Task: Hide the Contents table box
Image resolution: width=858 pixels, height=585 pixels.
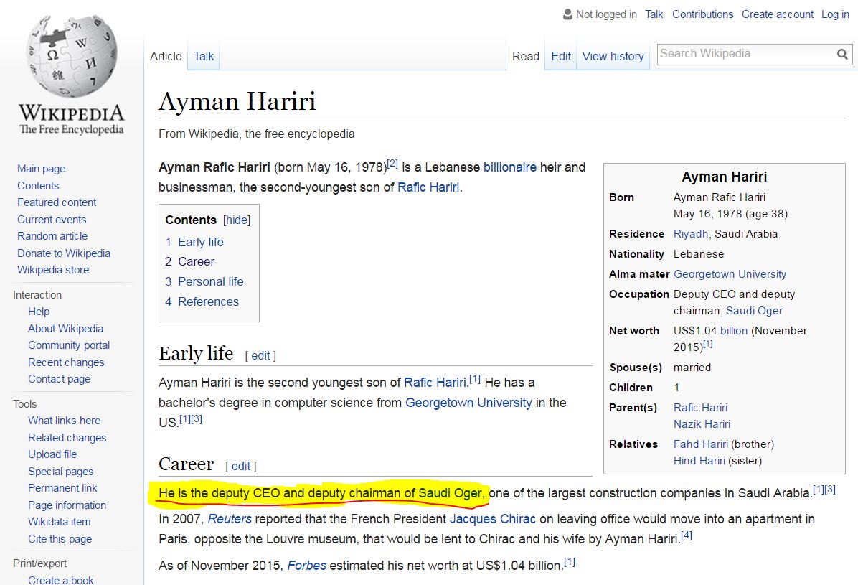Action: pos(237,220)
